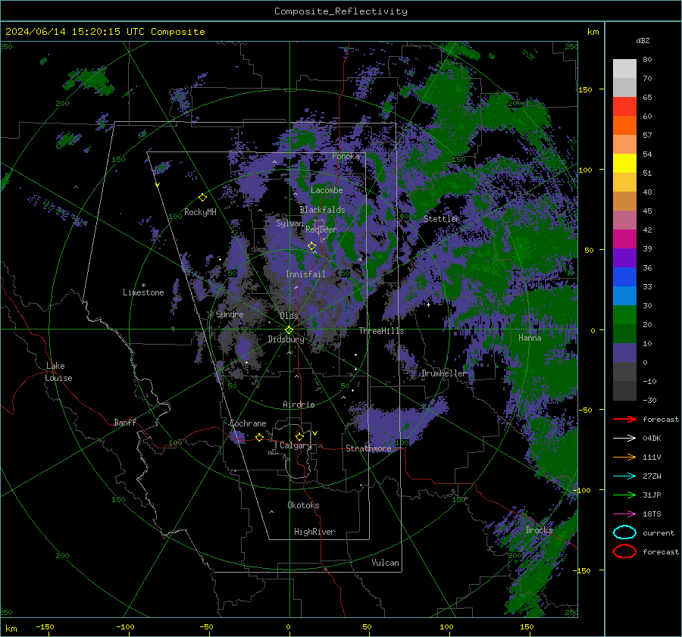Screen dimensions: 682x637
Task: Click the Strathmore city label
Action: point(368,448)
